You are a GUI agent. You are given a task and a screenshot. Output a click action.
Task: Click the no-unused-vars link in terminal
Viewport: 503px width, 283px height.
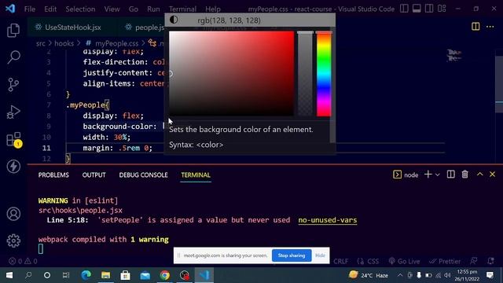[328, 220]
